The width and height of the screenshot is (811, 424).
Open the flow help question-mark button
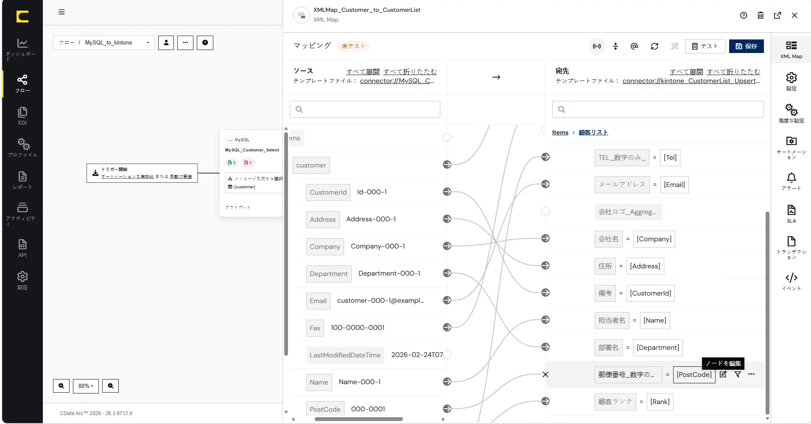click(x=205, y=43)
